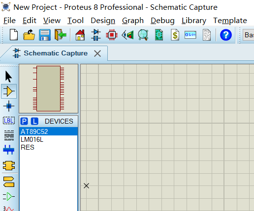Select Subcircuit Mode tool
Screen dimensions: 254x211
pyautogui.click(x=9, y=166)
